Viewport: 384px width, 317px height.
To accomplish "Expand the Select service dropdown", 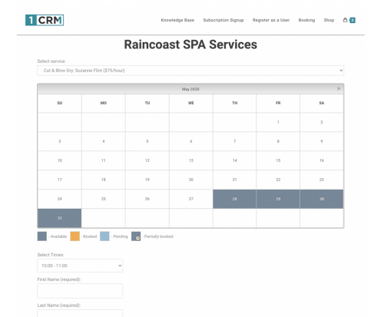I will (x=190, y=71).
